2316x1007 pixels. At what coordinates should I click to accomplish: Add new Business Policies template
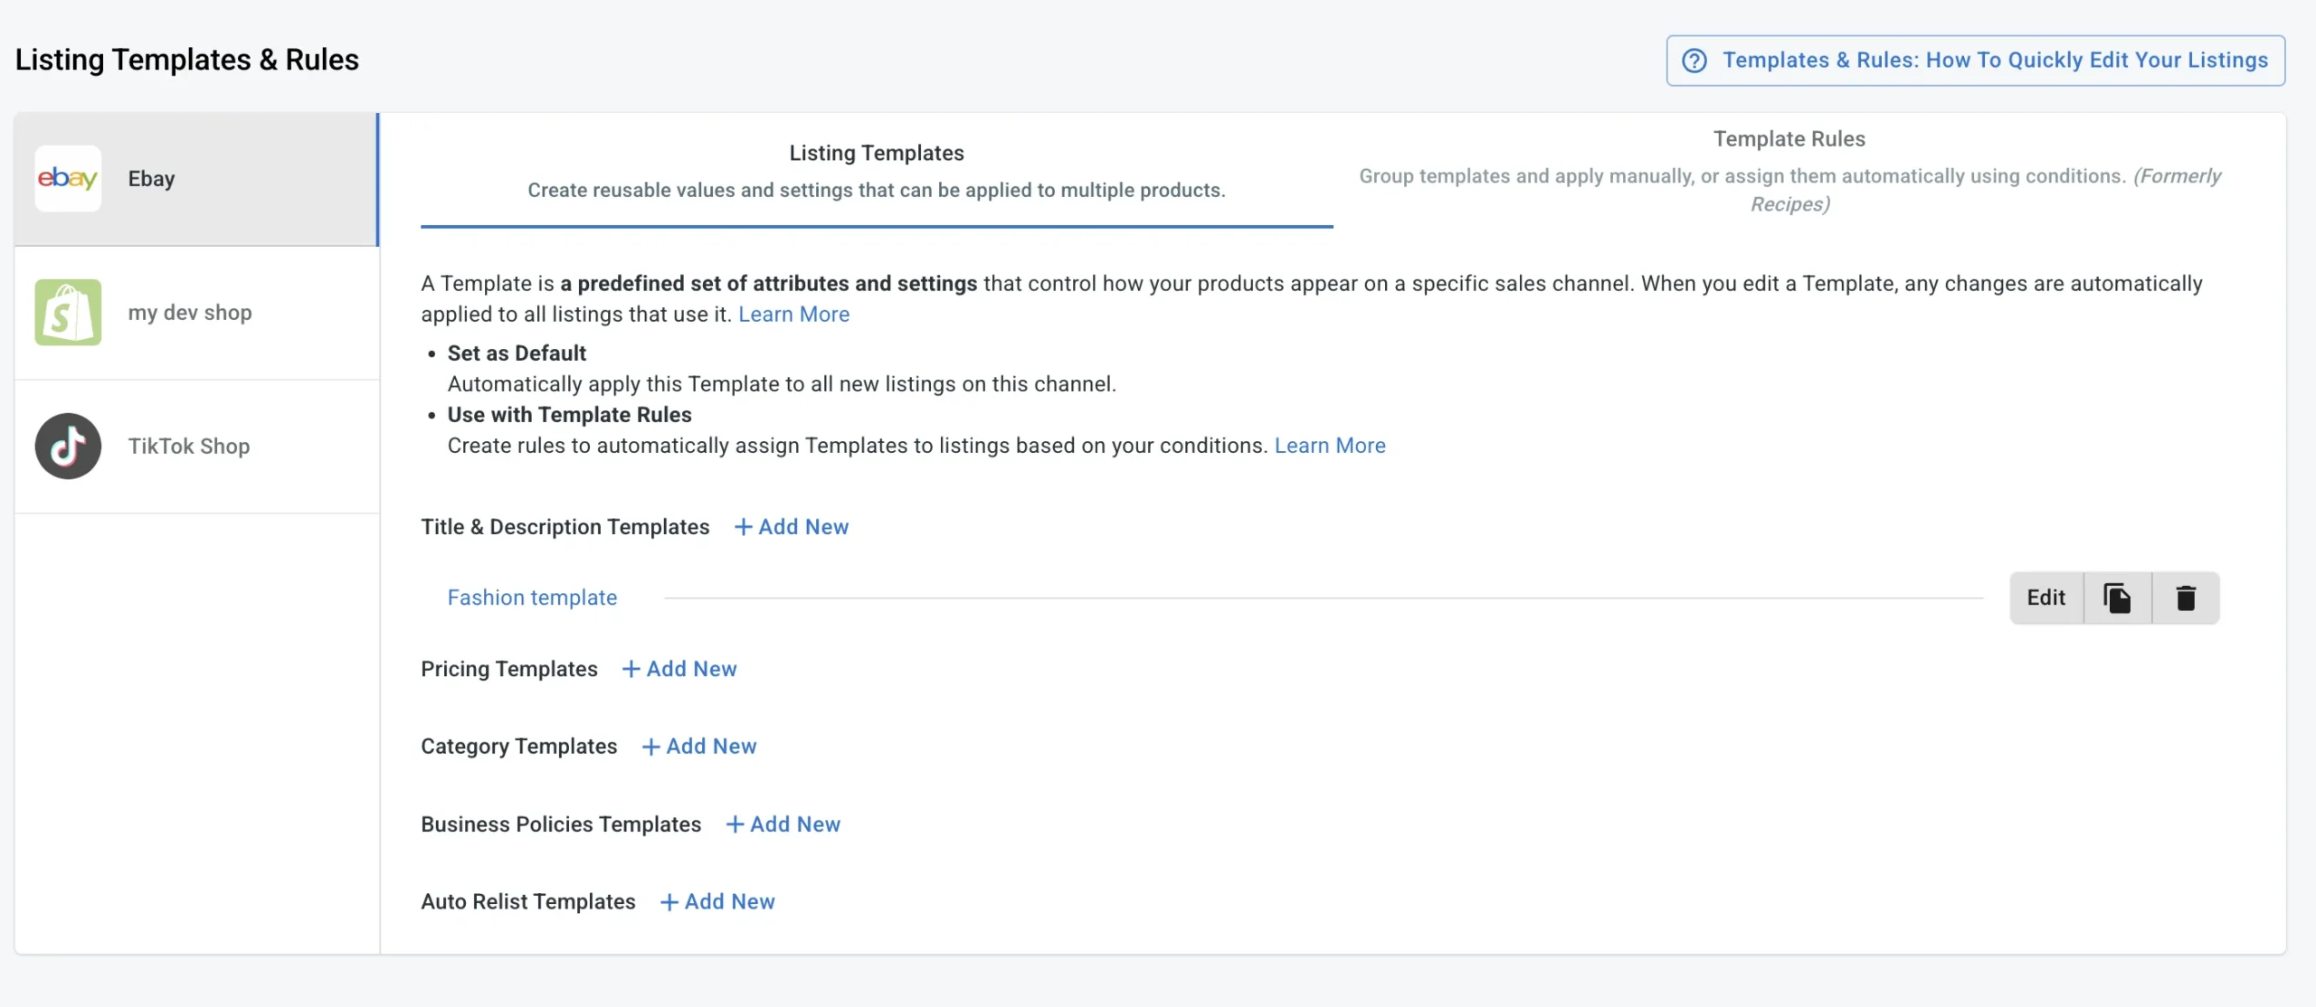783,824
